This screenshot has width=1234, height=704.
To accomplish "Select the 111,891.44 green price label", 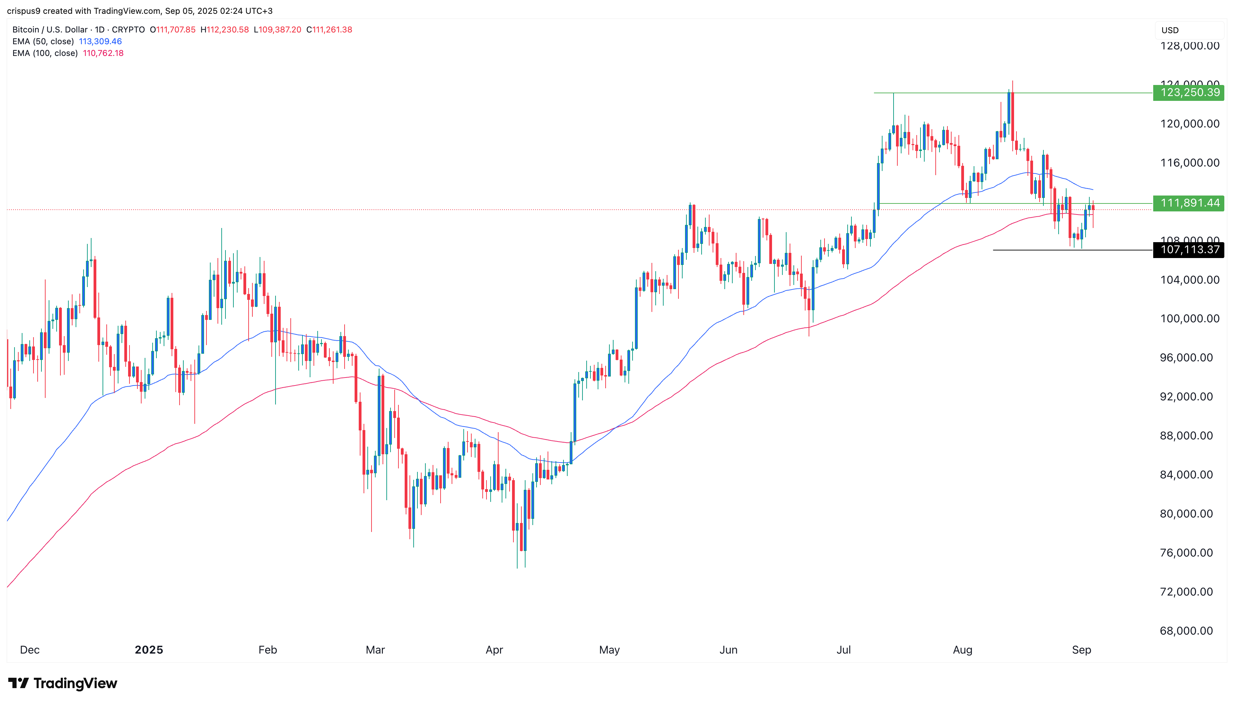I will [x=1188, y=203].
